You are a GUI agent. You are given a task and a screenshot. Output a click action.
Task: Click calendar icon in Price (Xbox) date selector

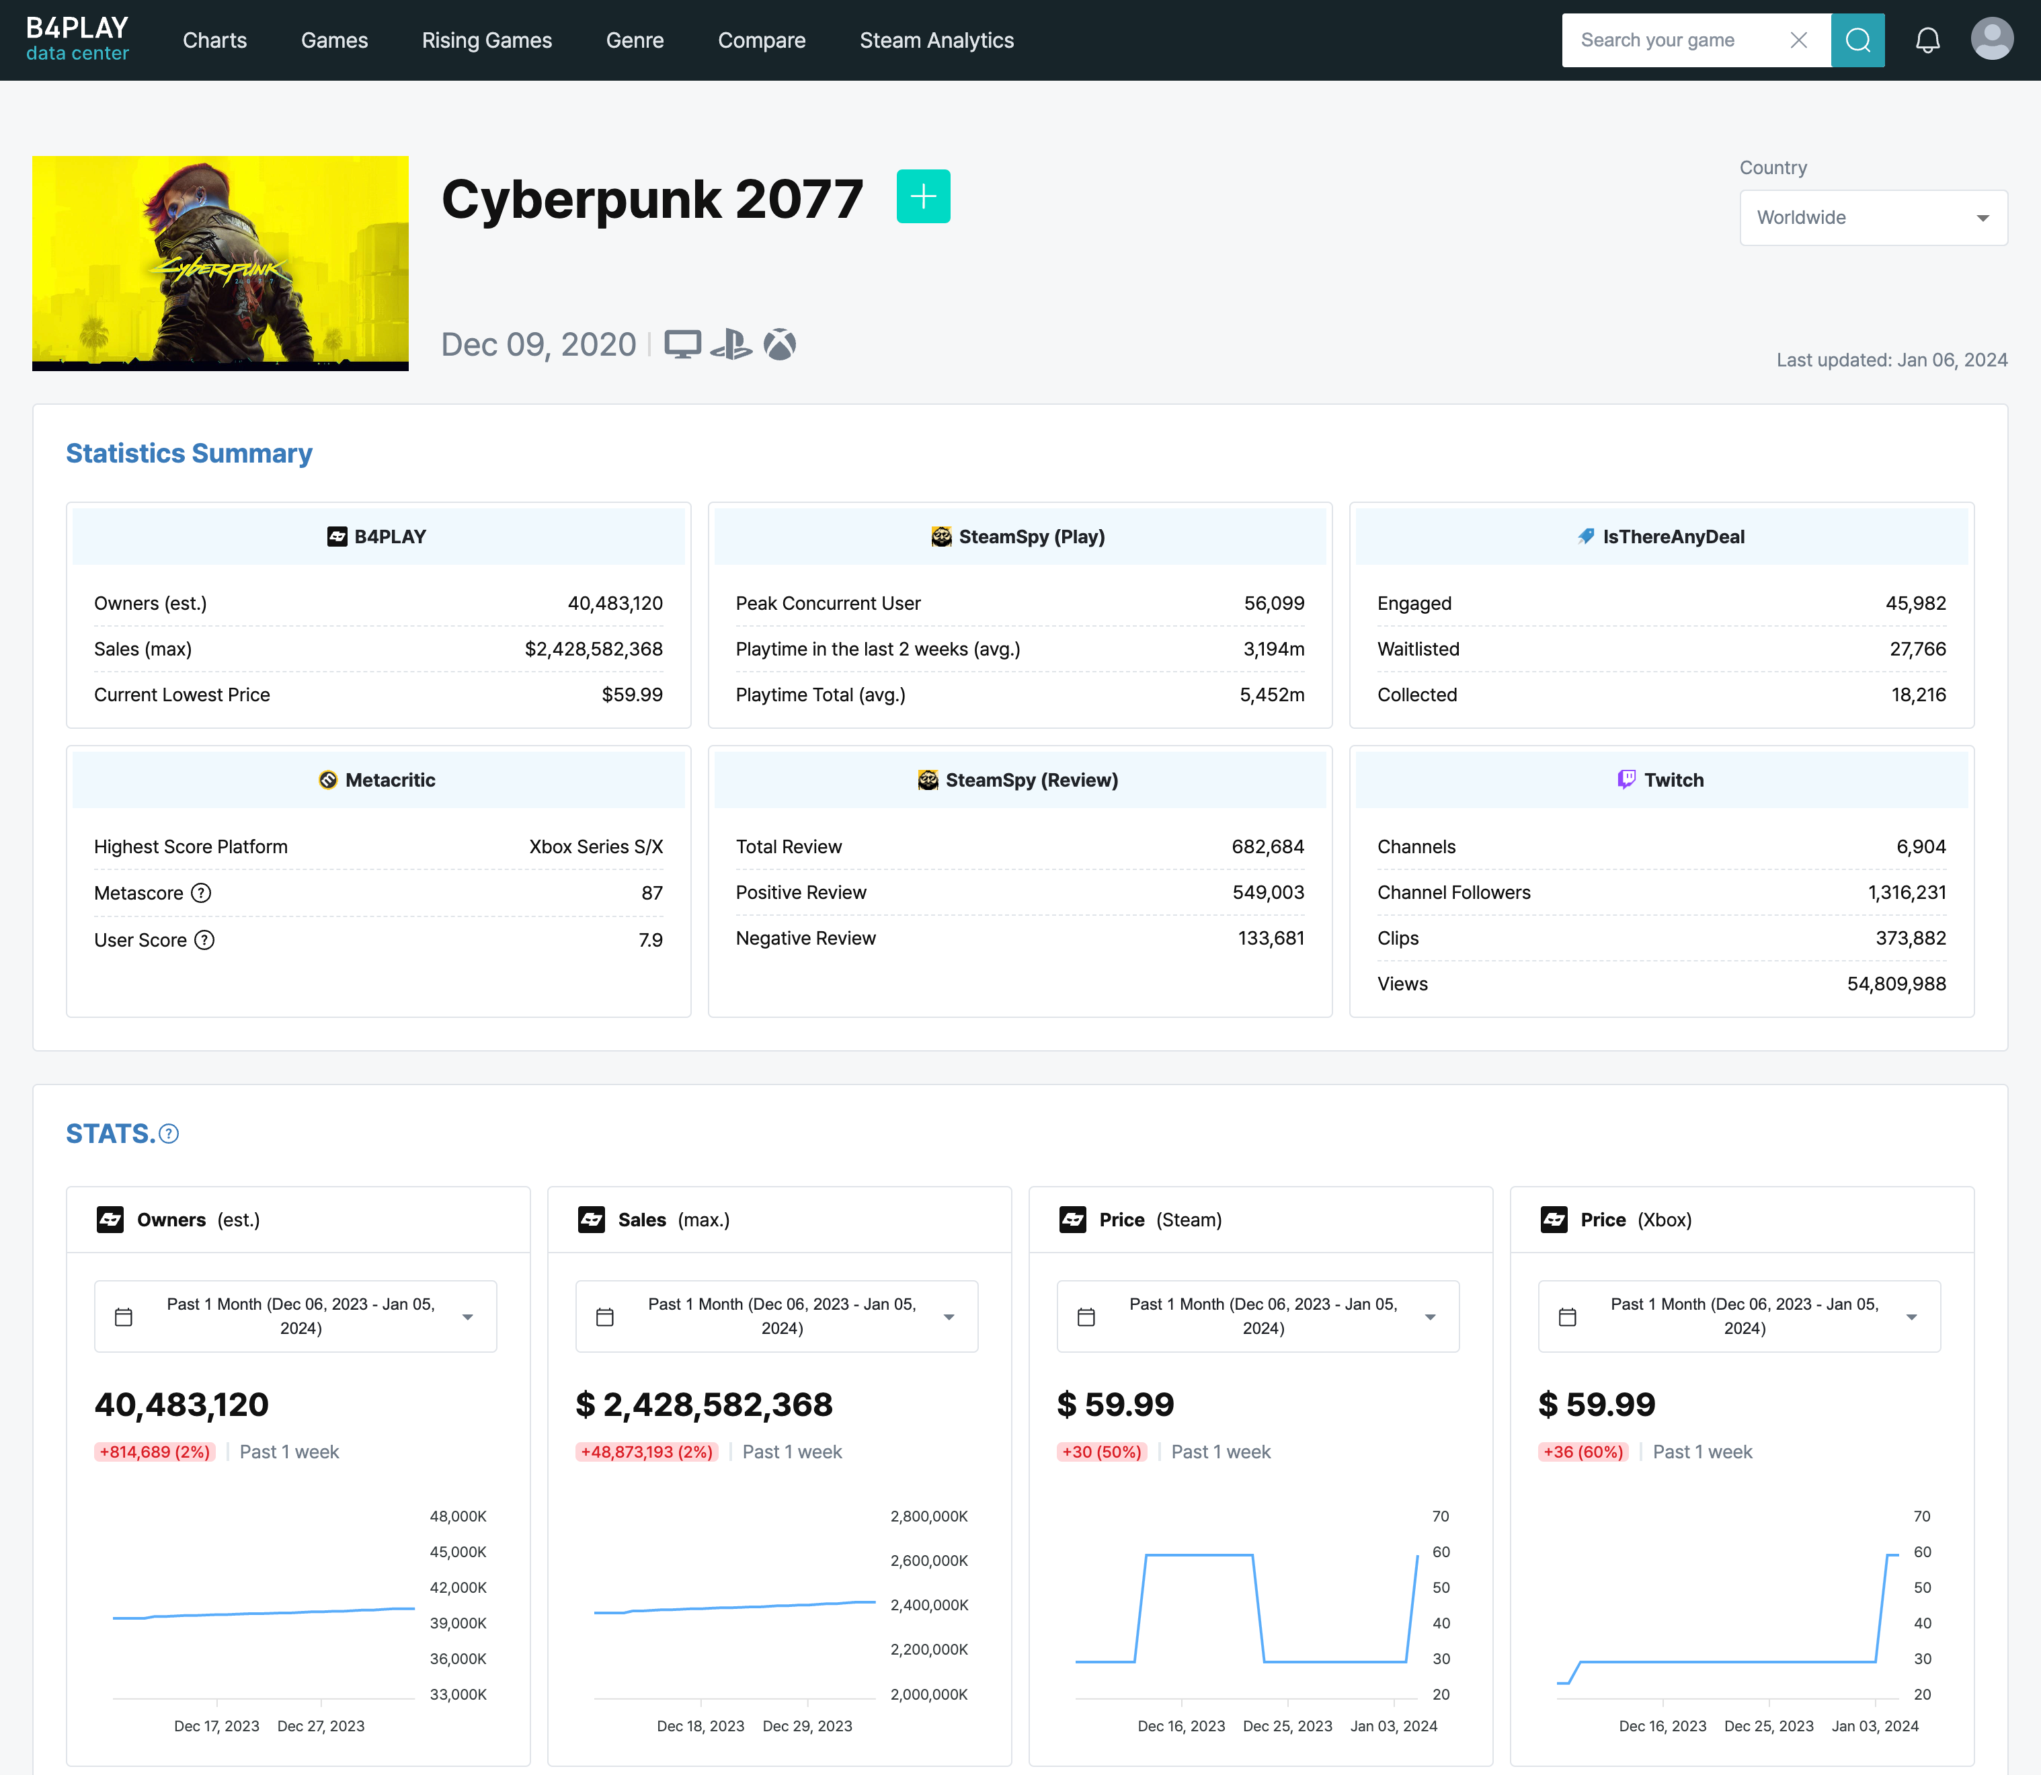coord(1568,1316)
